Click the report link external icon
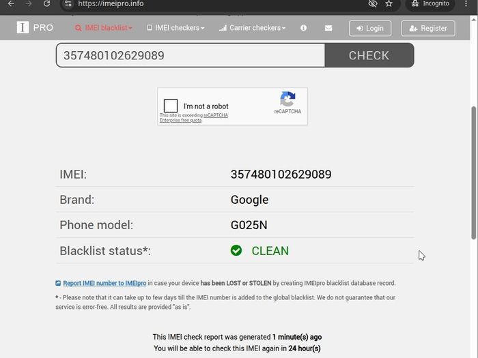 click(x=58, y=284)
